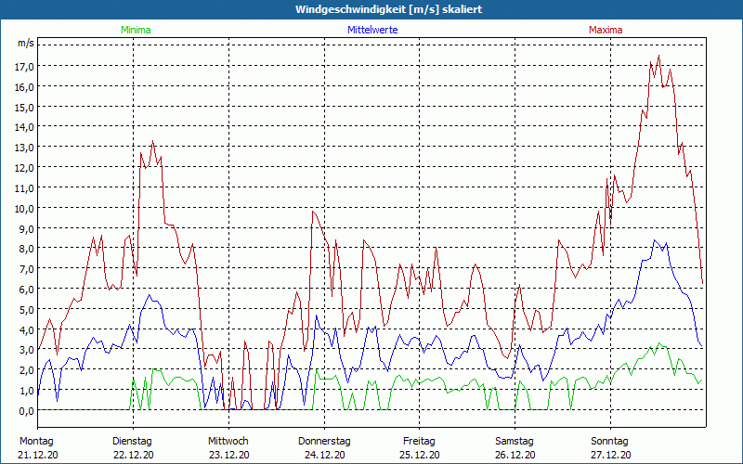Click the 21.12.20 date label
This screenshot has width=743, height=464.
click(x=38, y=455)
